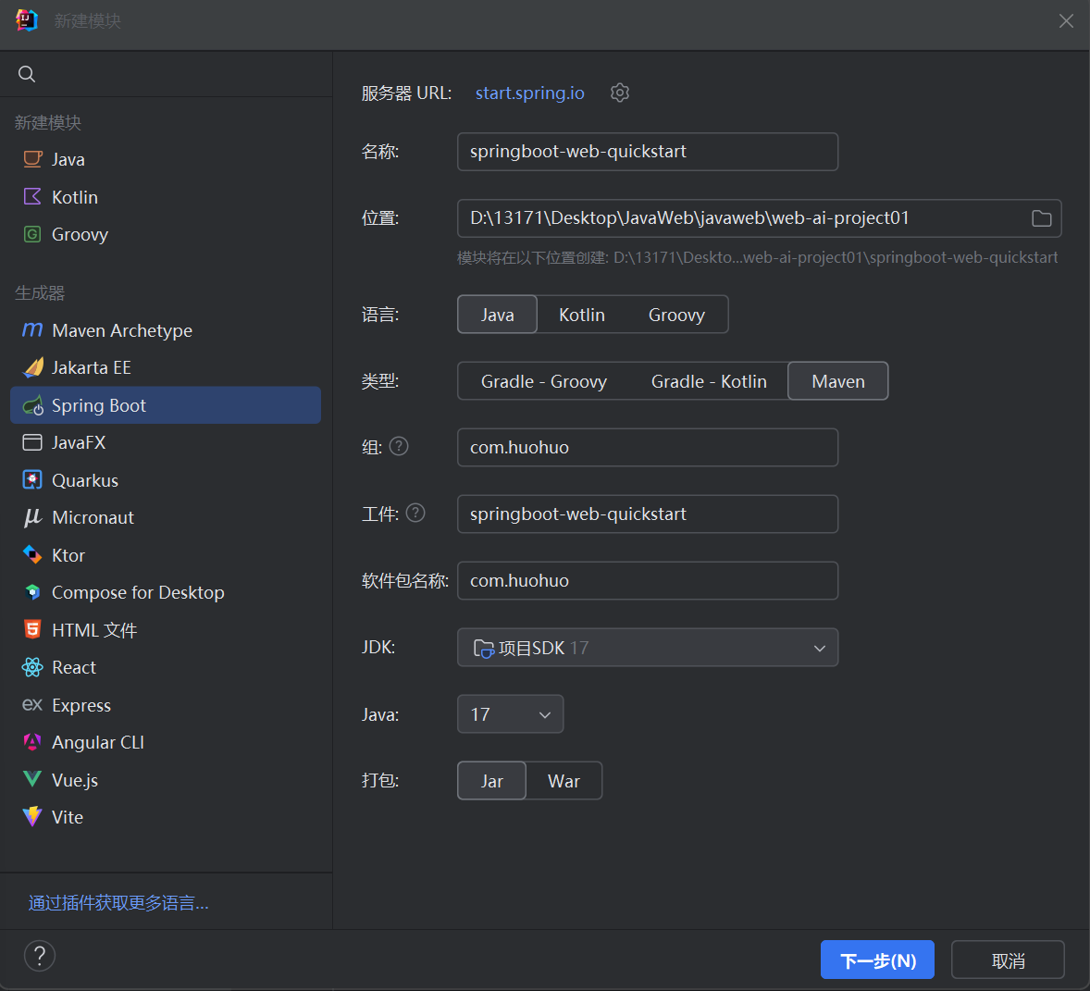Image resolution: width=1090 pixels, height=991 pixels.
Task: Click the Ktor generator icon
Action: tap(32, 554)
